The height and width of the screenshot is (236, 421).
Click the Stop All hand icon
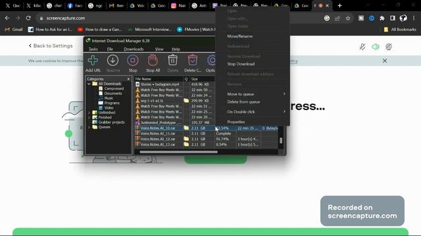pos(153,60)
